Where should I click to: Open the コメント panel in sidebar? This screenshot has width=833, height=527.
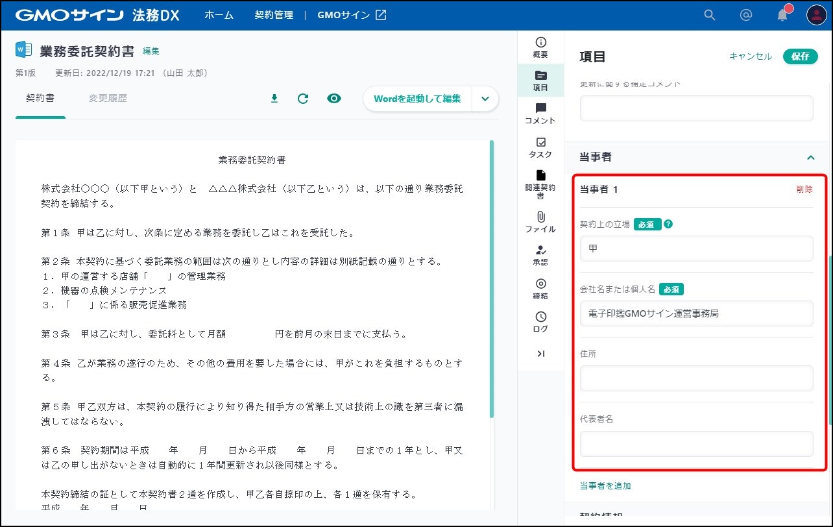click(x=540, y=114)
